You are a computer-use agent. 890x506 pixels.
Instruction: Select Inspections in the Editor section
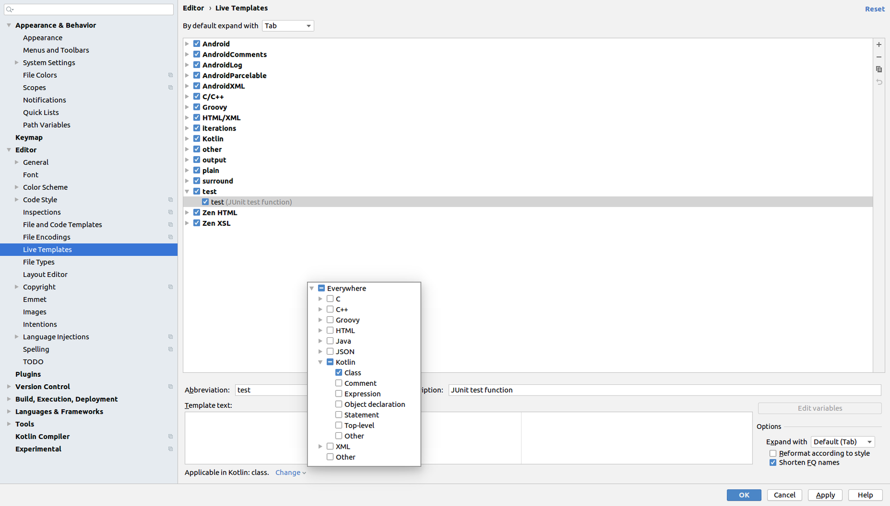pyautogui.click(x=42, y=212)
